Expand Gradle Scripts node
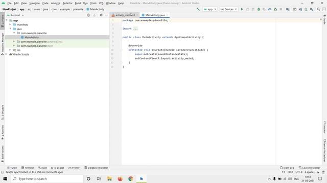 [x=7, y=54]
